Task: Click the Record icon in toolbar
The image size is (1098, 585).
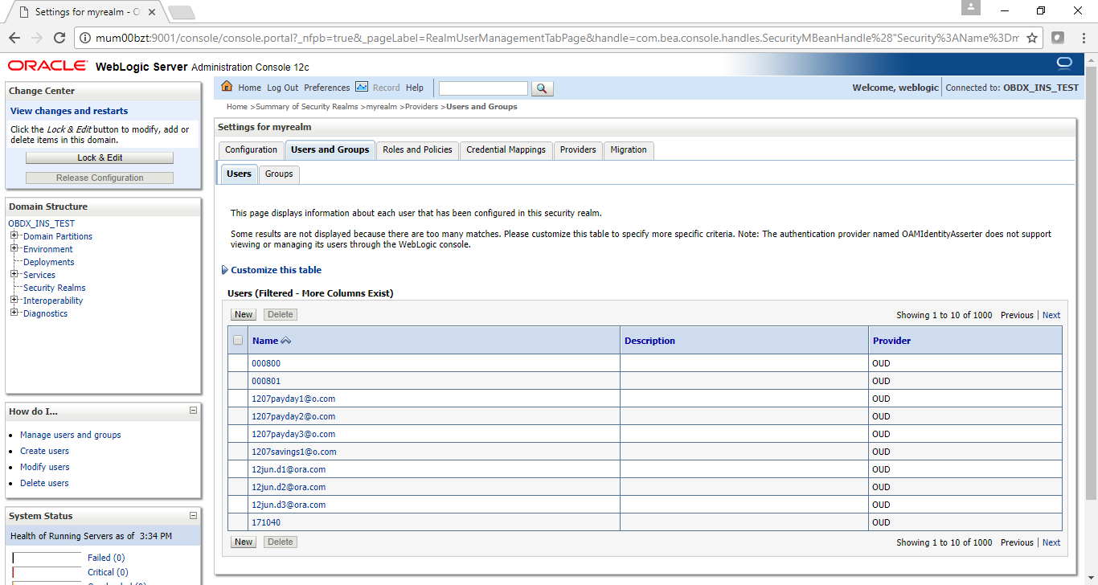Action: tap(362, 87)
